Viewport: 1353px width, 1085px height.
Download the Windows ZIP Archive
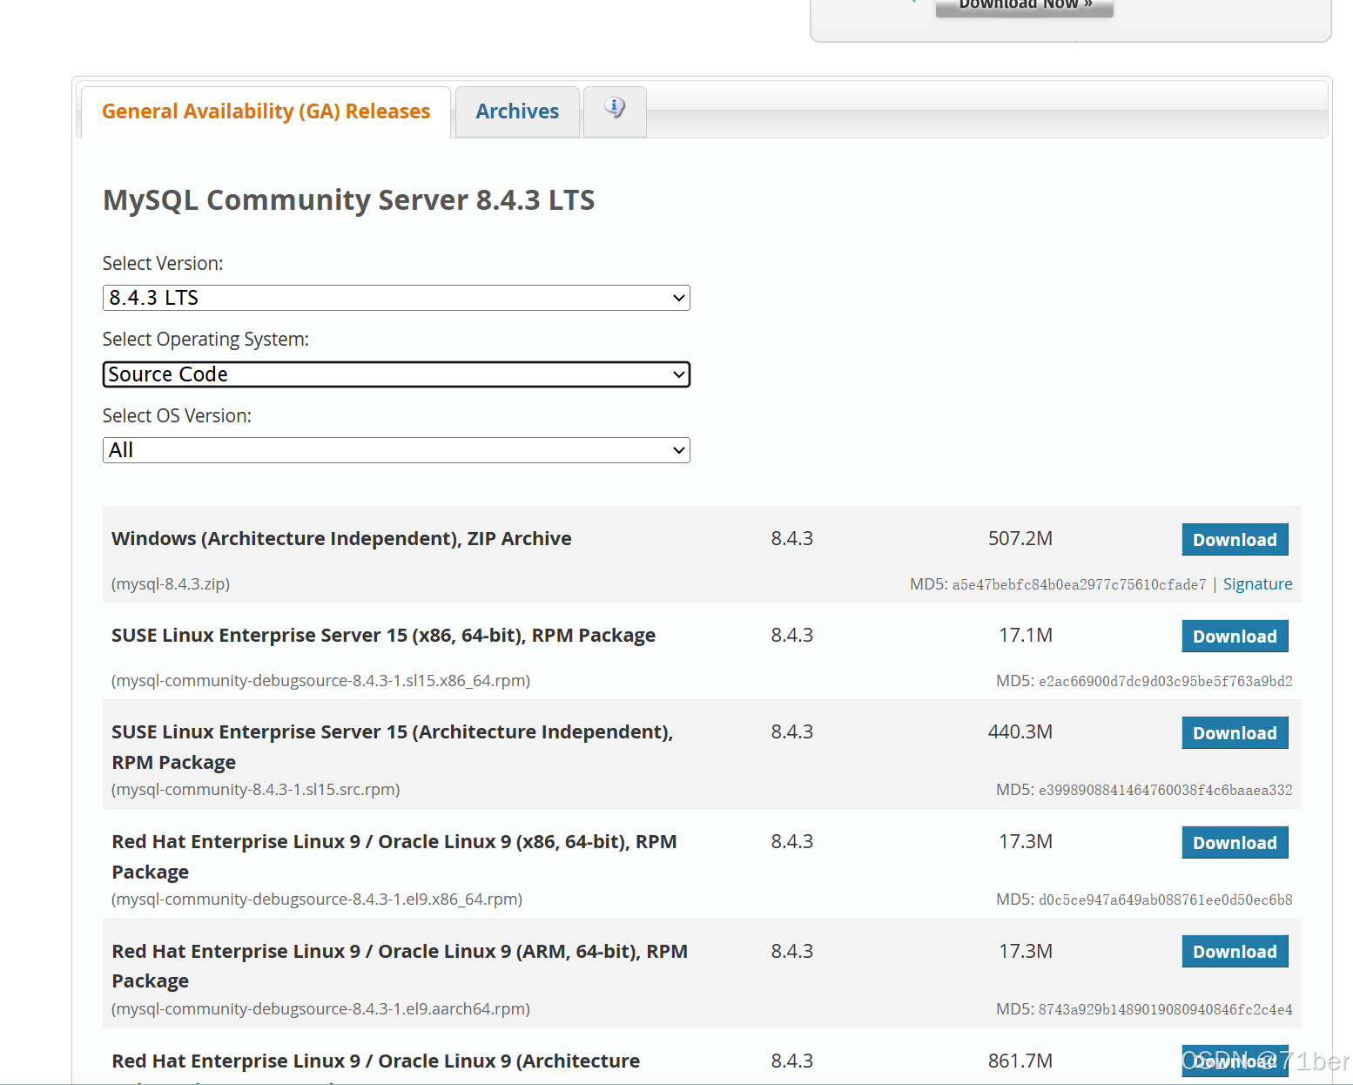pos(1235,540)
